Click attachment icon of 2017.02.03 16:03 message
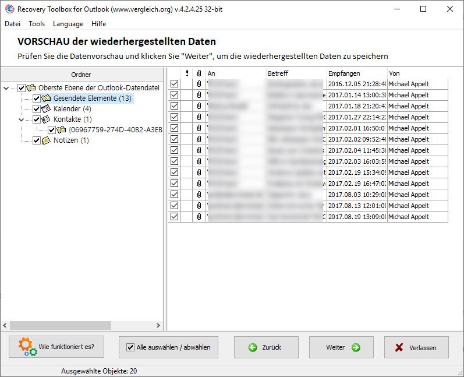Image resolution: width=464 pixels, height=377 pixels. 199,161
